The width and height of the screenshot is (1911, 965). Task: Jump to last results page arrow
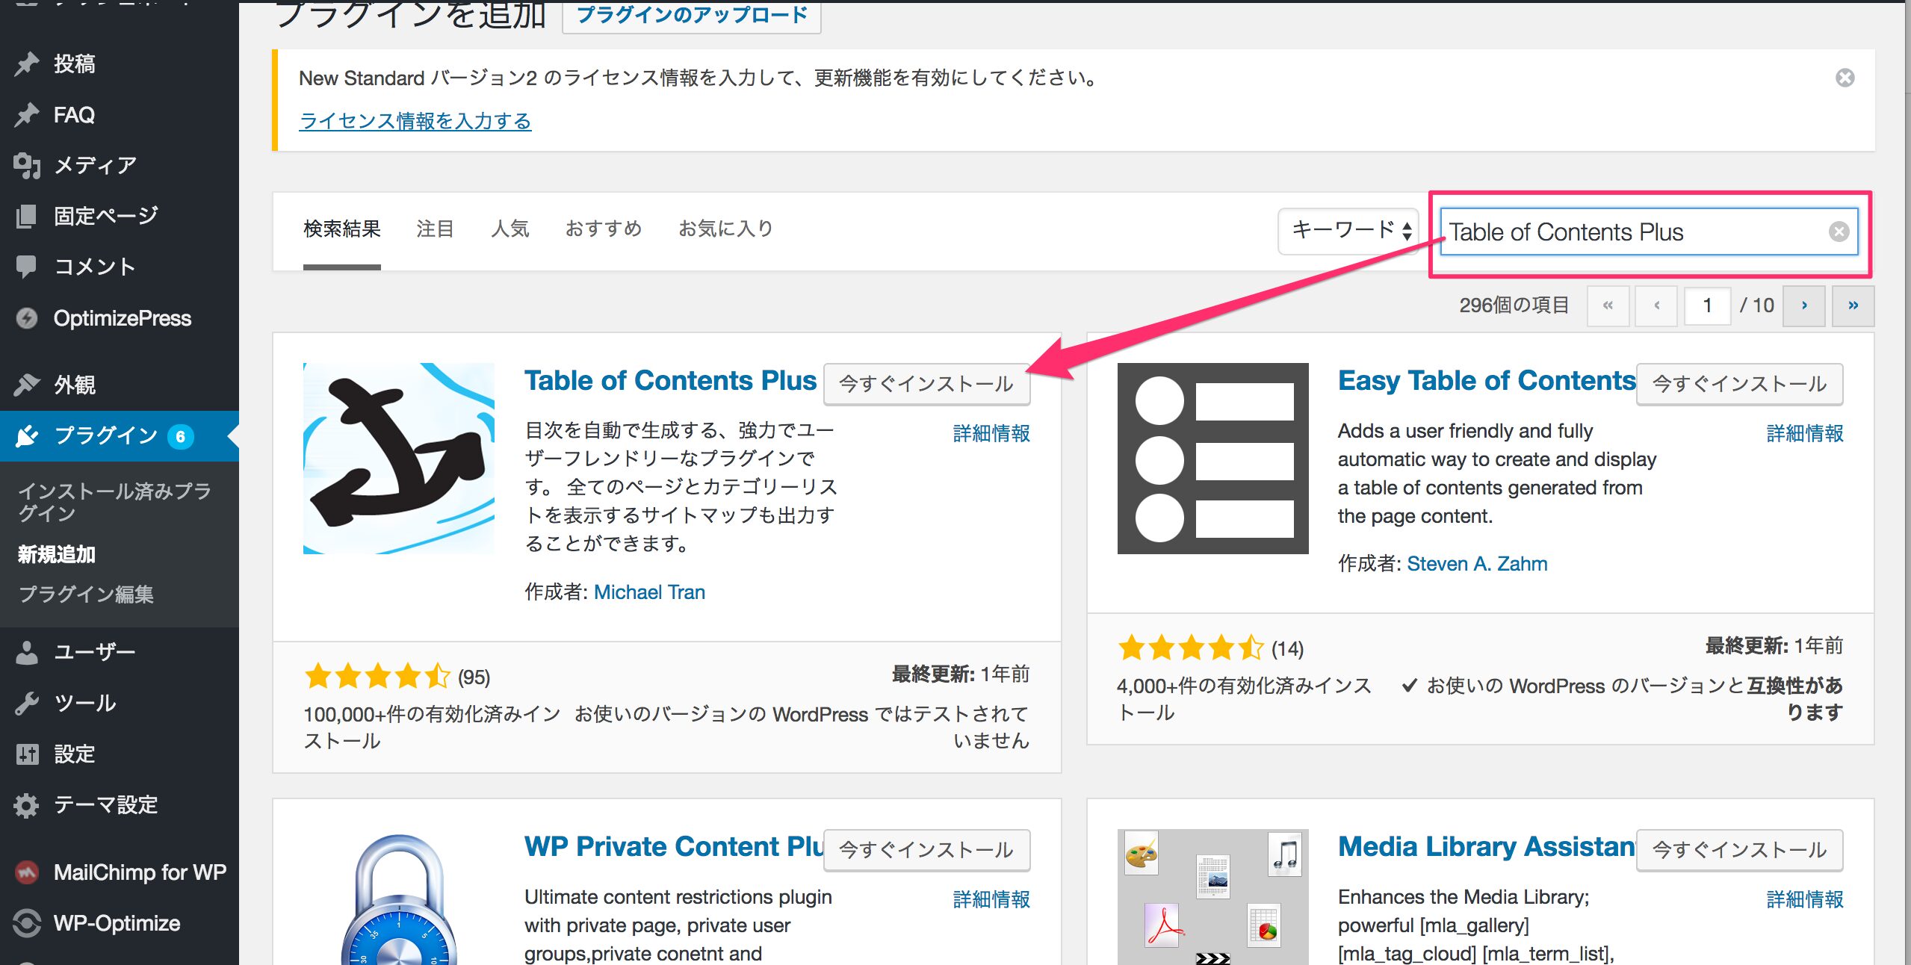click(1853, 305)
